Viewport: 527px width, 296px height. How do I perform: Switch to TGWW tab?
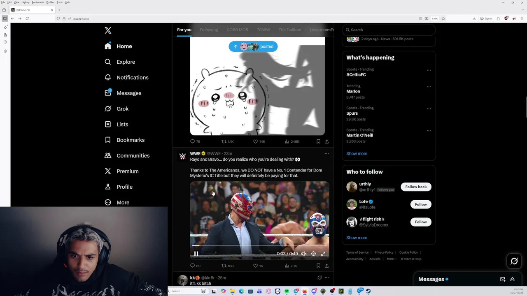(x=263, y=30)
